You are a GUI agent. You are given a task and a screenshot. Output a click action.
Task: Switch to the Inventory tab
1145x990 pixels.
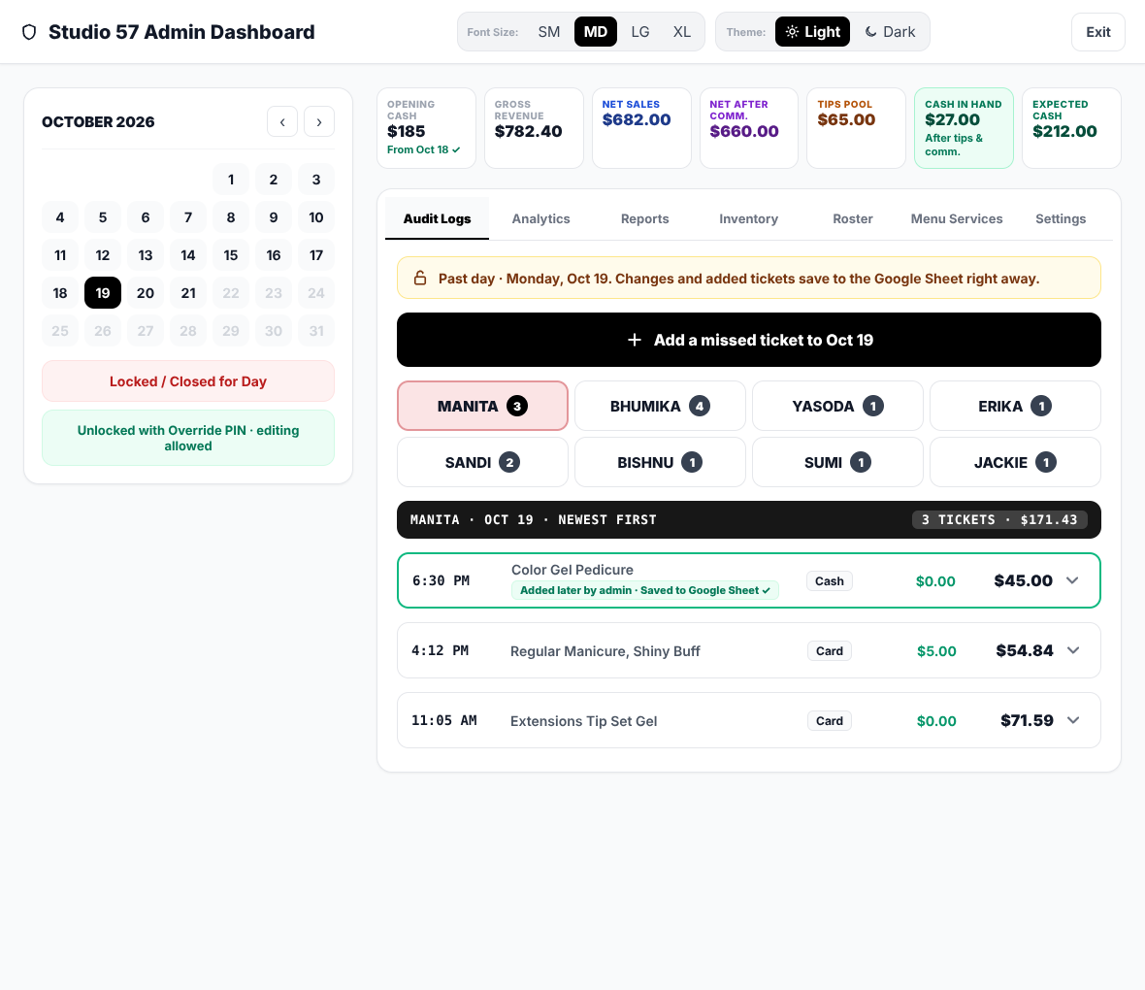[748, 218]
